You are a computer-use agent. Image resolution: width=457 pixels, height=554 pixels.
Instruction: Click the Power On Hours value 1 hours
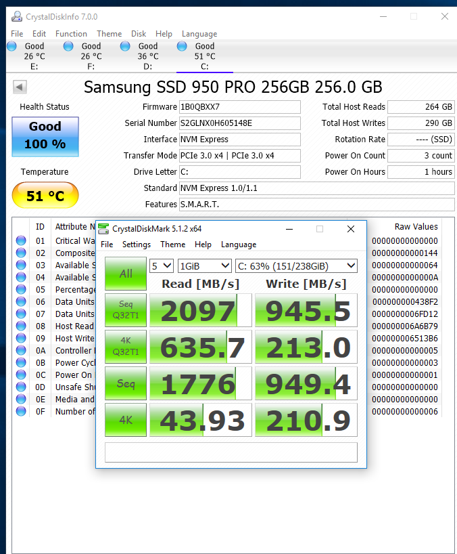(x=421, y=172)
